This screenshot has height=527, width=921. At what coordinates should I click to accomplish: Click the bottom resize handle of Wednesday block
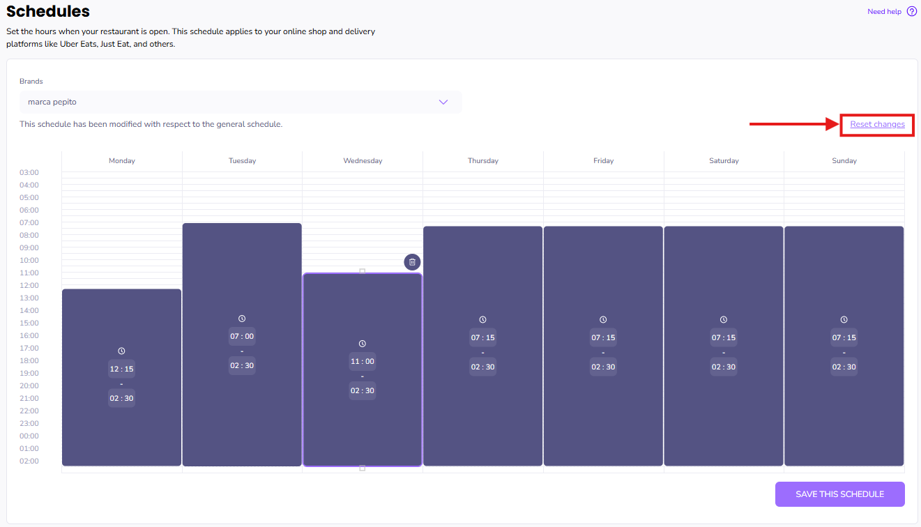[x=362, y=468]
